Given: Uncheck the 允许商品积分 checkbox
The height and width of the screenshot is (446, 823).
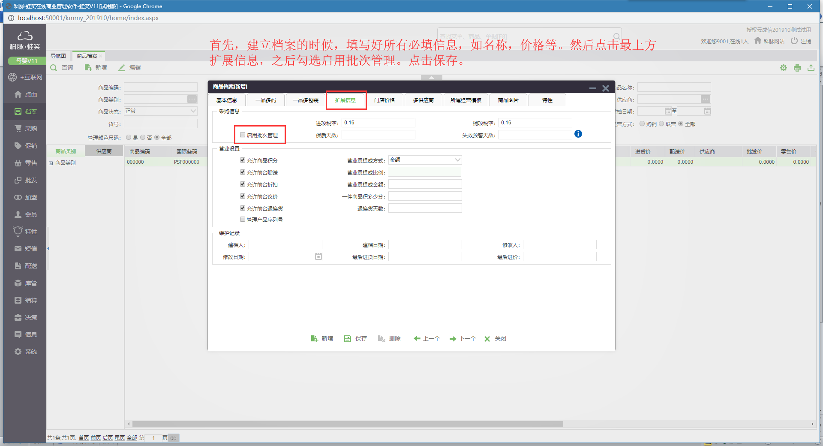Looking at the screenshot, I should coord(243,160).
